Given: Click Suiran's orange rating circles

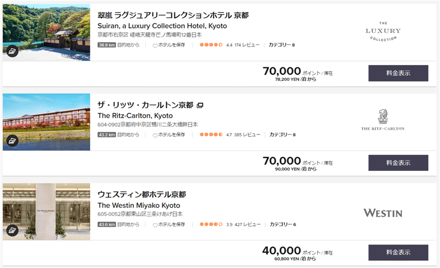Looking at the screenshot, I should [211, 45].
